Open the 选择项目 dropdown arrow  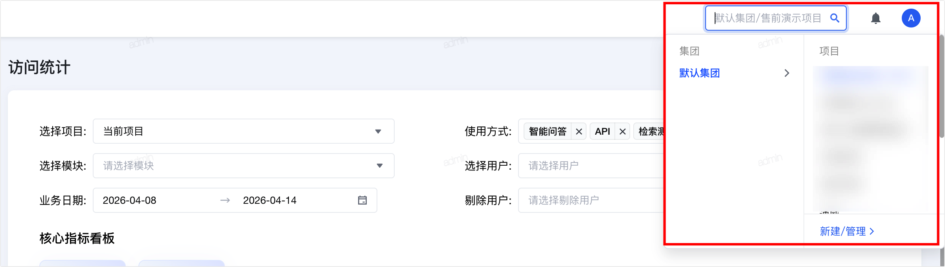tap(378, 132)
